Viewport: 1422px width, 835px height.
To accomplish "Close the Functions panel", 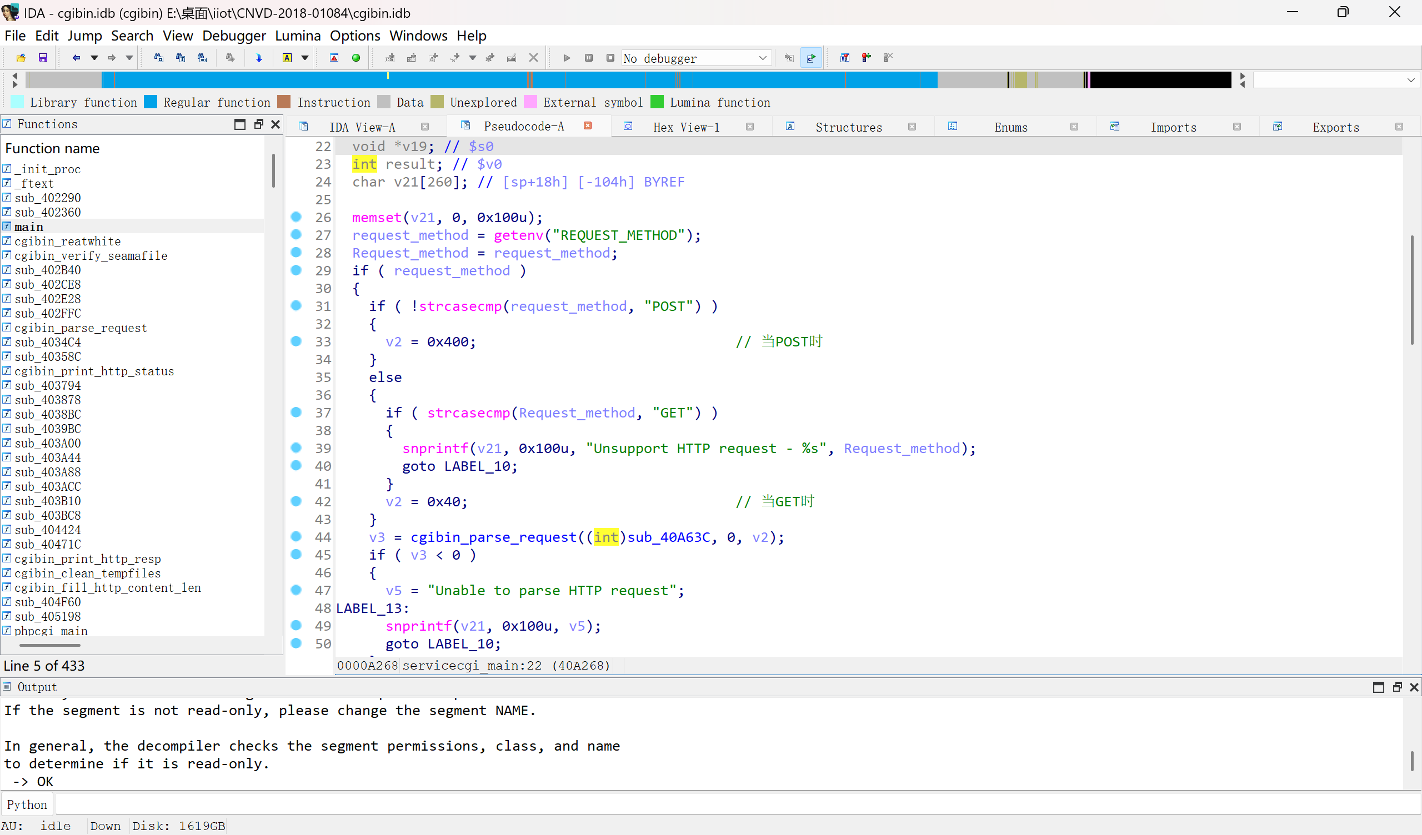I will pos(276,124).
